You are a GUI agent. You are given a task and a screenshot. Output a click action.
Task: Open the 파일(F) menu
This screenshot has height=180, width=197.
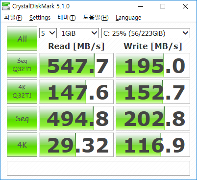[x=13, y=18]
